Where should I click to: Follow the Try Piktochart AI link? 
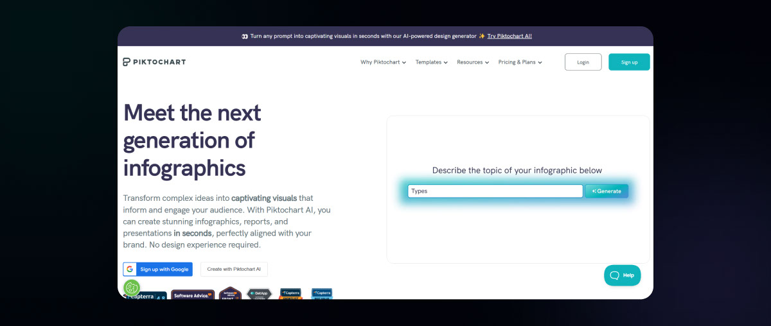pos(510,36)
